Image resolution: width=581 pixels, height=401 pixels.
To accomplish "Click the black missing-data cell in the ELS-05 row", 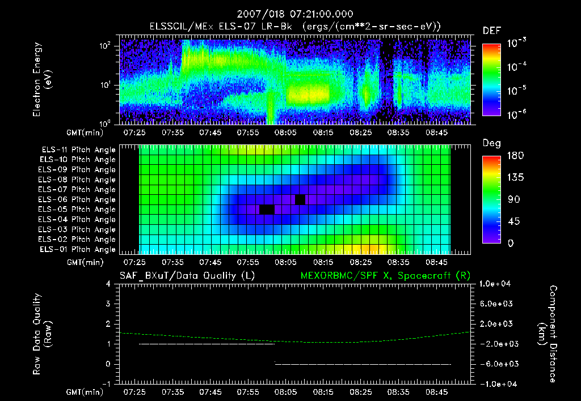I will tap(267, 210).
